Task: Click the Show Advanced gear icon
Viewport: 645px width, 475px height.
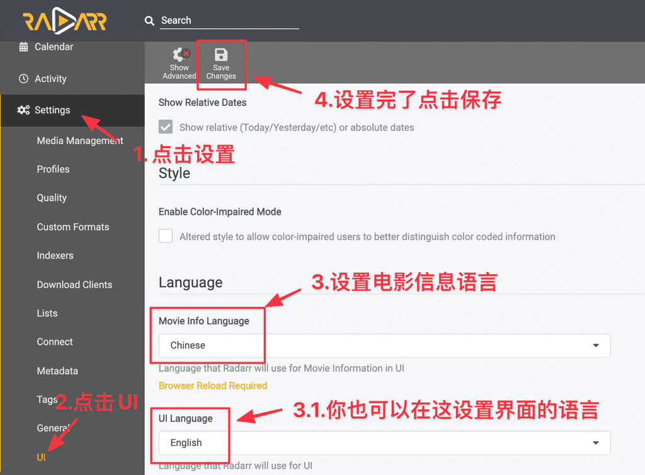Action: pos(180,55)
